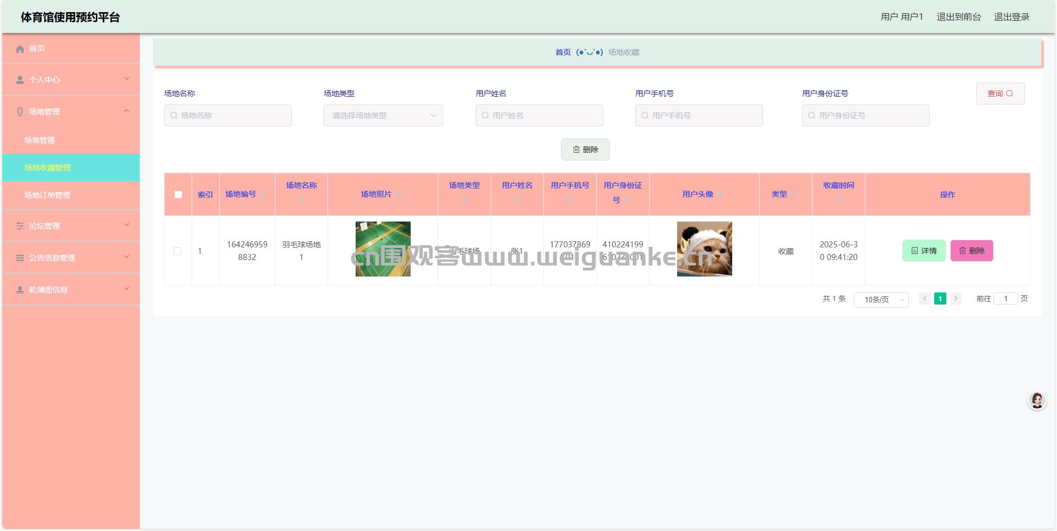Click 退出登录 in the header

(1012, 17)
